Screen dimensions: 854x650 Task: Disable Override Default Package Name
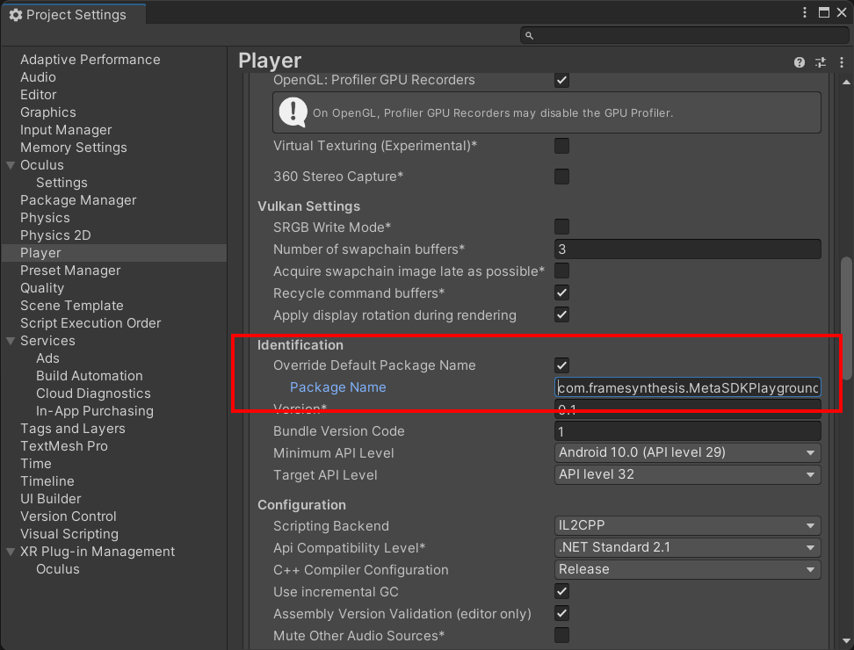(561, 365)
